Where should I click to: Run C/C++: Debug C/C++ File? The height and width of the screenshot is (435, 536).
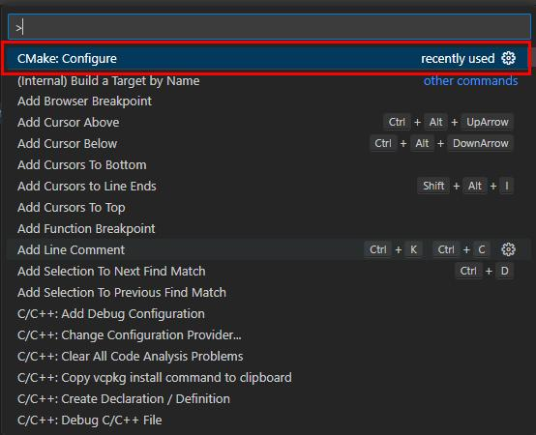click(x=268, y=420)
